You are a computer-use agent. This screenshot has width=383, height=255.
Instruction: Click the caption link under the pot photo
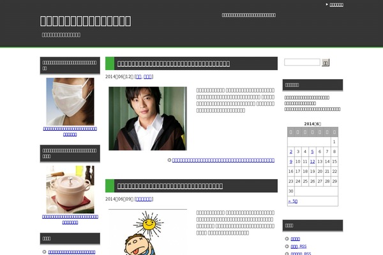click(70, 219)
